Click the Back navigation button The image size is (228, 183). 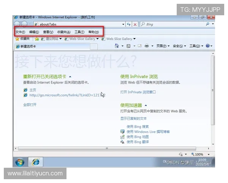(x=17, y=24)
